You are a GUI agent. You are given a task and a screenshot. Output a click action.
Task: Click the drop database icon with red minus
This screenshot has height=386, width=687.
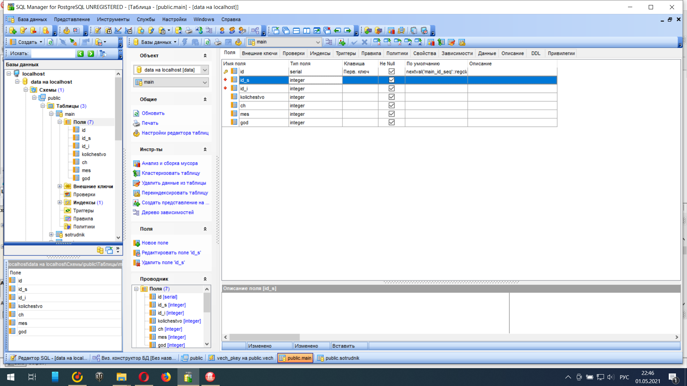[34, 31]
